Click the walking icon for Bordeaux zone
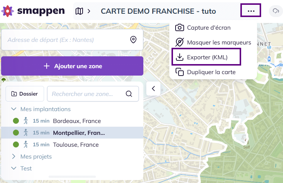Screen dimensions: 283x183 point(26,121)
